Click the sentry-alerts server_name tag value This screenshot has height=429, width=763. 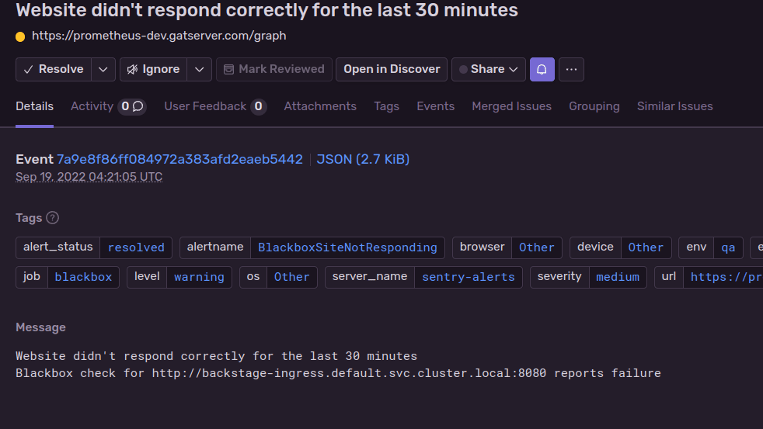point(468,277)
